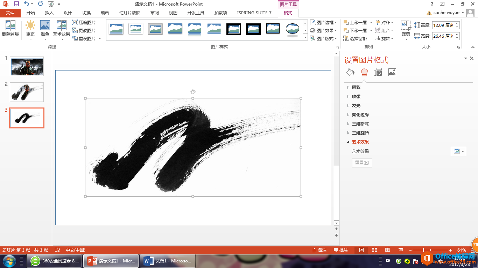Open the 图片 picture icon tab in pane
Screen dimensions: 478x268
coord(392,72)
